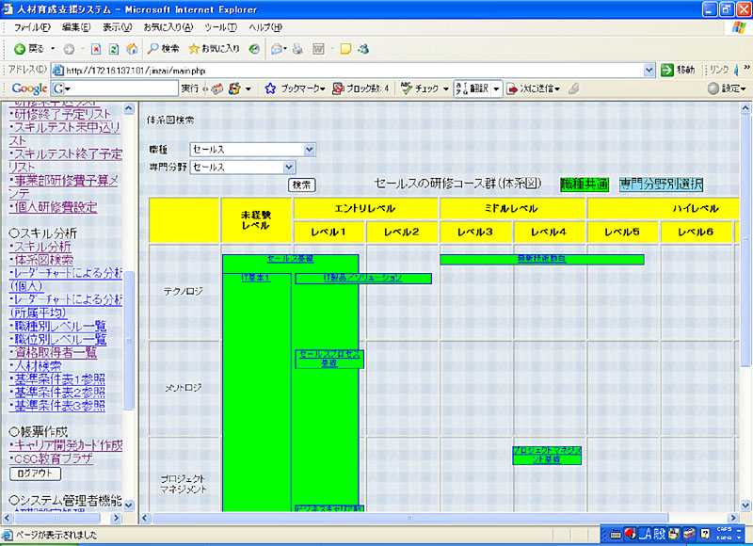Expand the toolbar chevron next to リンク
The width and height of the screenshot is (753, 546).
click(x=746, y=67)
